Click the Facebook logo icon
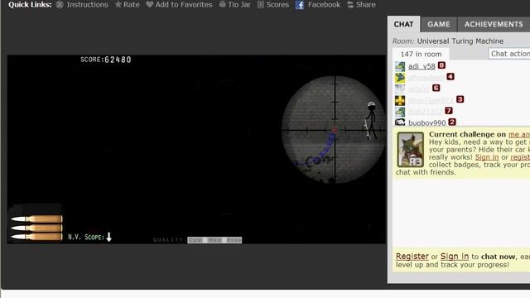The height and width of the screenshot is (298, 530). pos(300,5)
